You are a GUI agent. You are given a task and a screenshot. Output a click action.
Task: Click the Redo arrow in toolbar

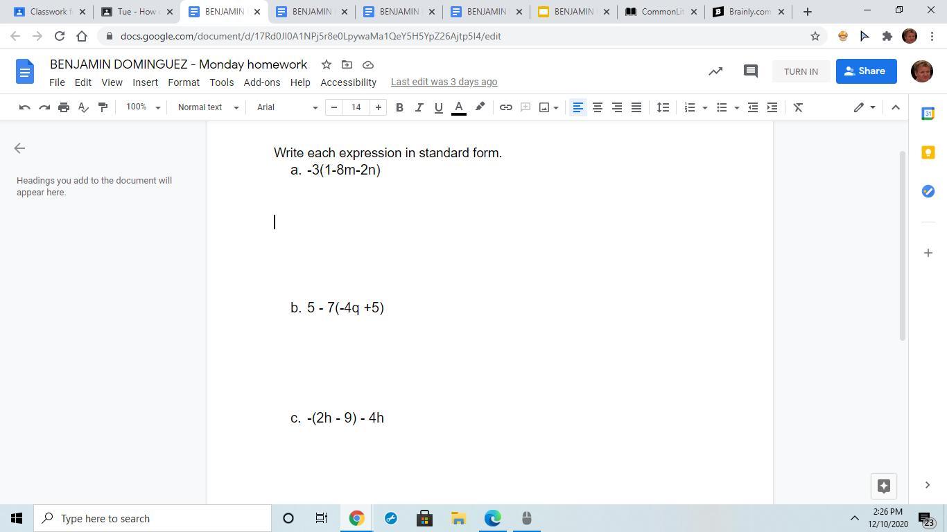click(x=44, y=107)
